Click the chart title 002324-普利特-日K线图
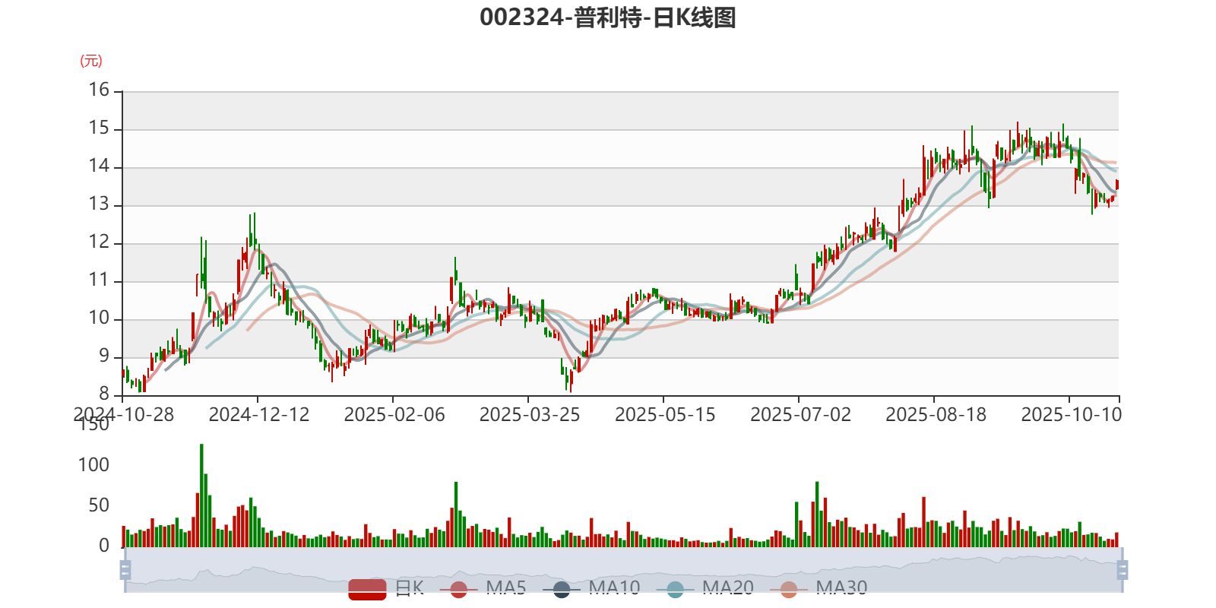Screen dimensions: 1216x608 pyautogui.click(x=608, y=17)
